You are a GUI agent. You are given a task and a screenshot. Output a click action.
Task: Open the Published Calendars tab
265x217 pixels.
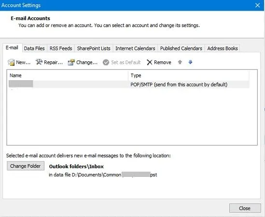click(x=181, y=48)
